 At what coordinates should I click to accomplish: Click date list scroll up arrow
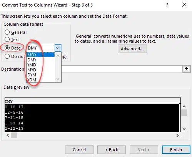[58, 56]
